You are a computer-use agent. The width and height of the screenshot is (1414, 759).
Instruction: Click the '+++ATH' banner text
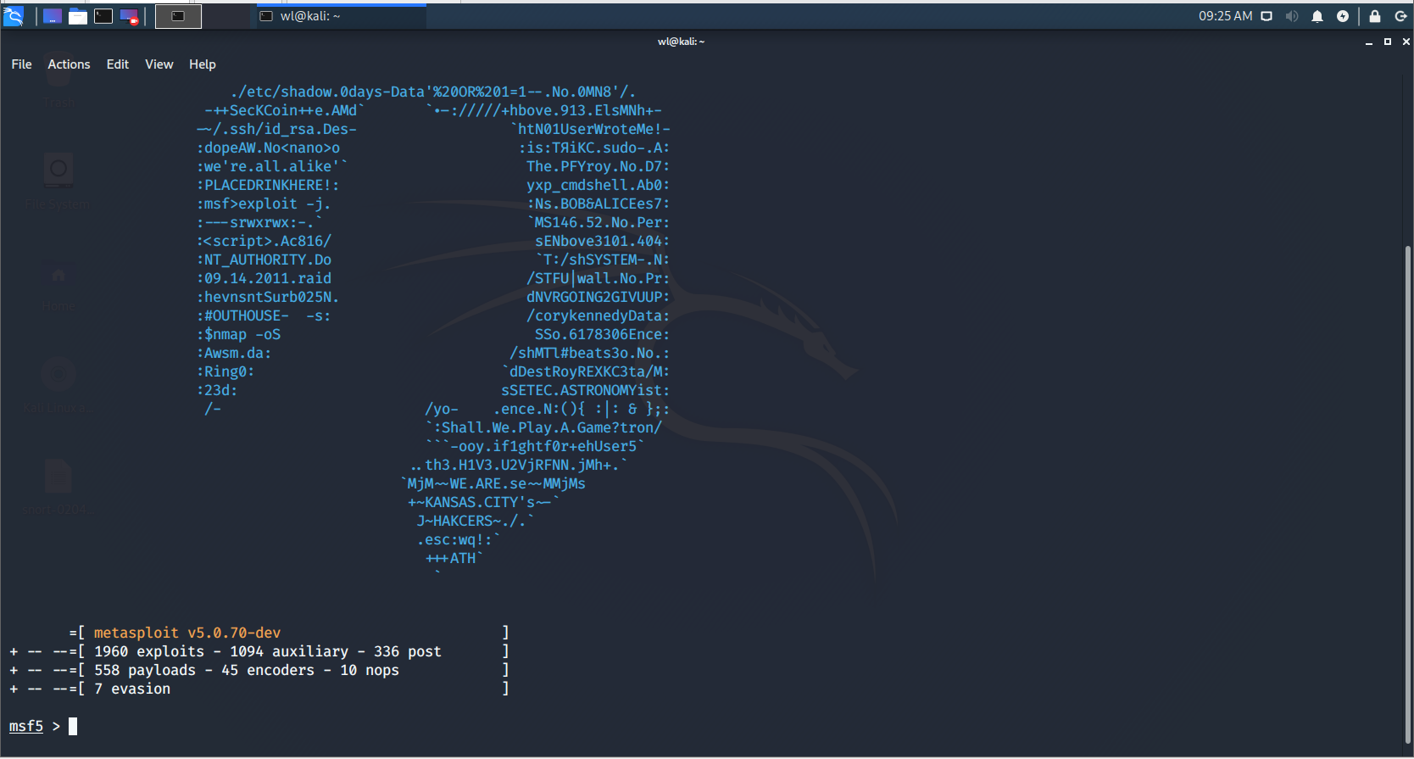450,558
